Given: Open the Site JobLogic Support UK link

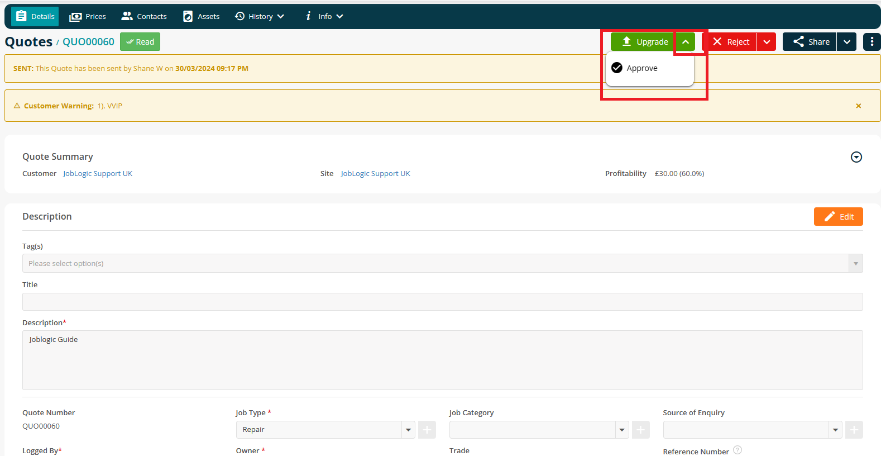Looking at the screenshot, I should click(x=376, y=174).
